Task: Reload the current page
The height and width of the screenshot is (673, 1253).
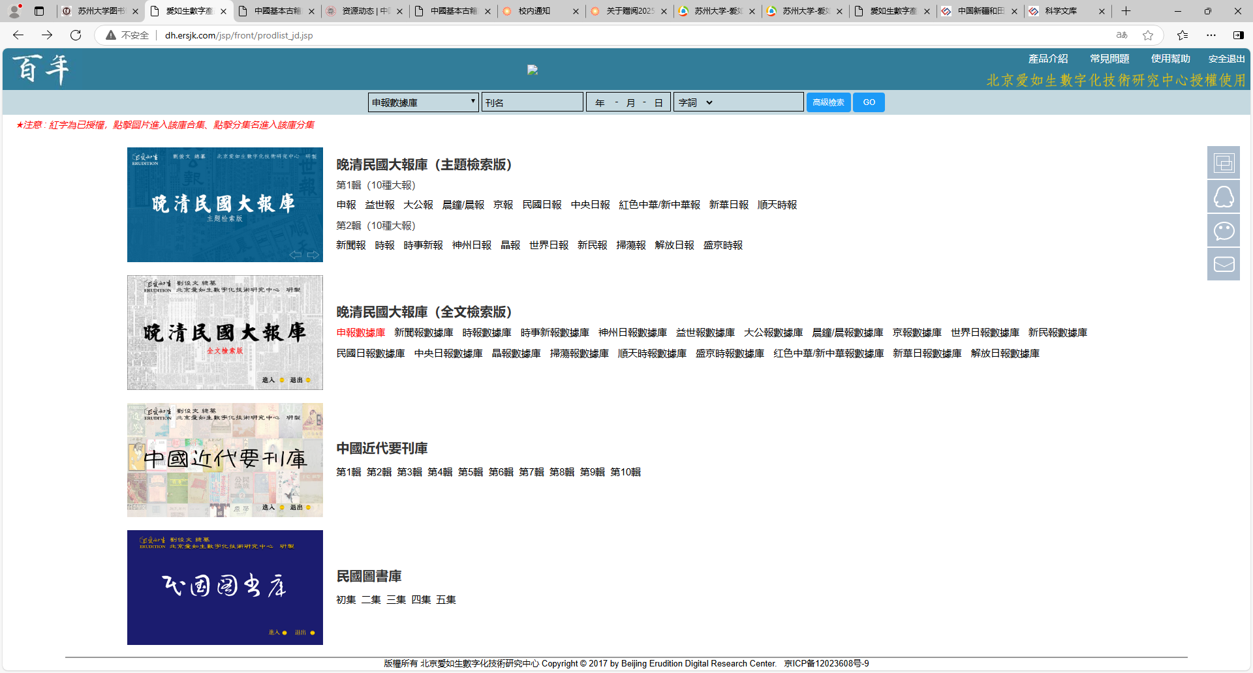Action: point(76,35)
